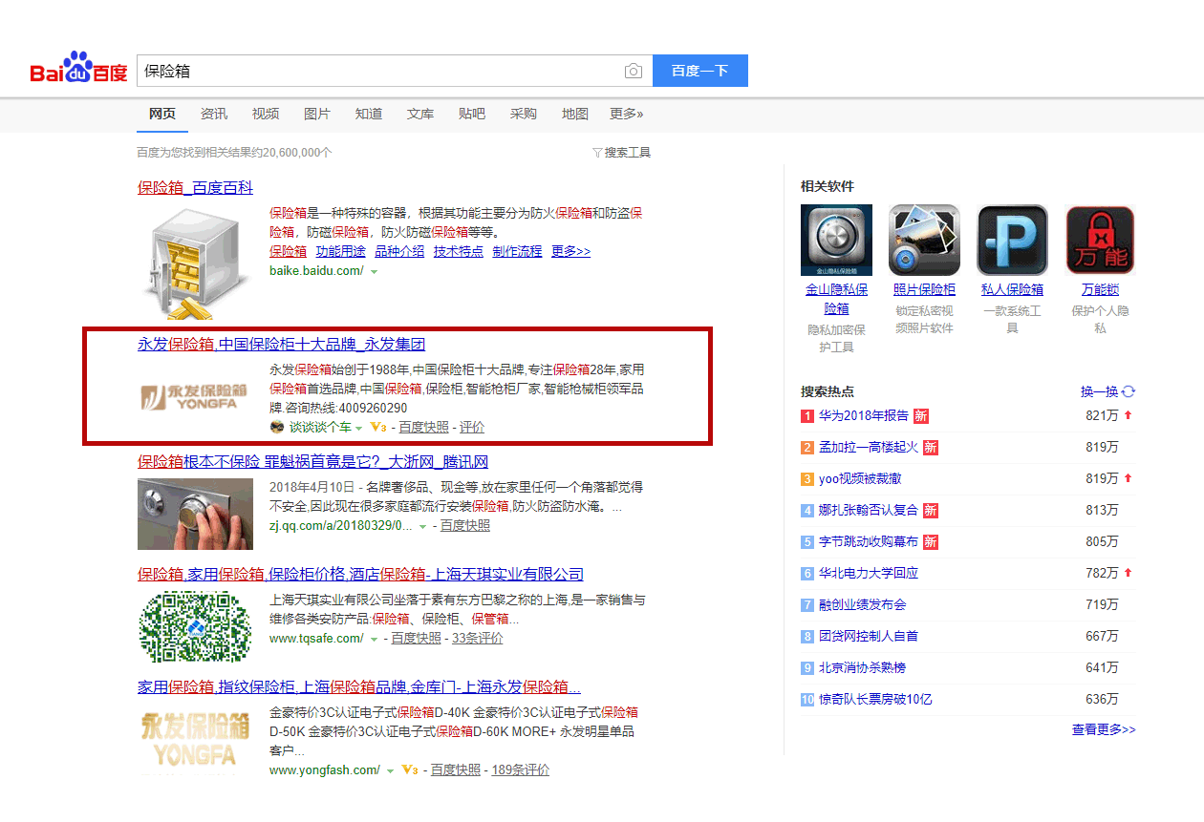Screen dimensions: 1204x822
Task: Open the 制作流程 sub-link
Action: [517, 251]
